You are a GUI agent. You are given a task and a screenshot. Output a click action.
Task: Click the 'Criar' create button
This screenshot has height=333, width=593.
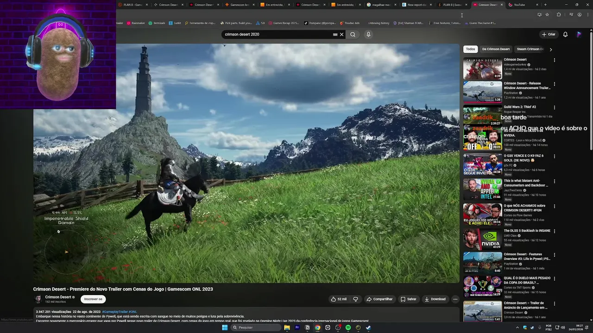[549, 34]
